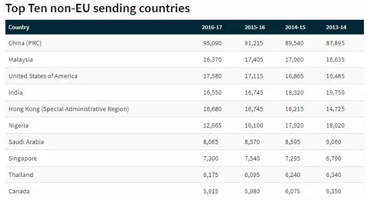Select India's 2013-14 value 19,750

[x=335, y=93]
